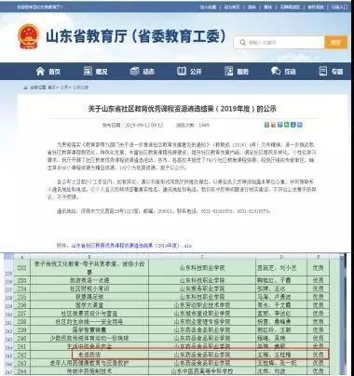This screenshot has width=354, height=376.
Task: Click the 专题 special topics icon
Action: (323, 71)
